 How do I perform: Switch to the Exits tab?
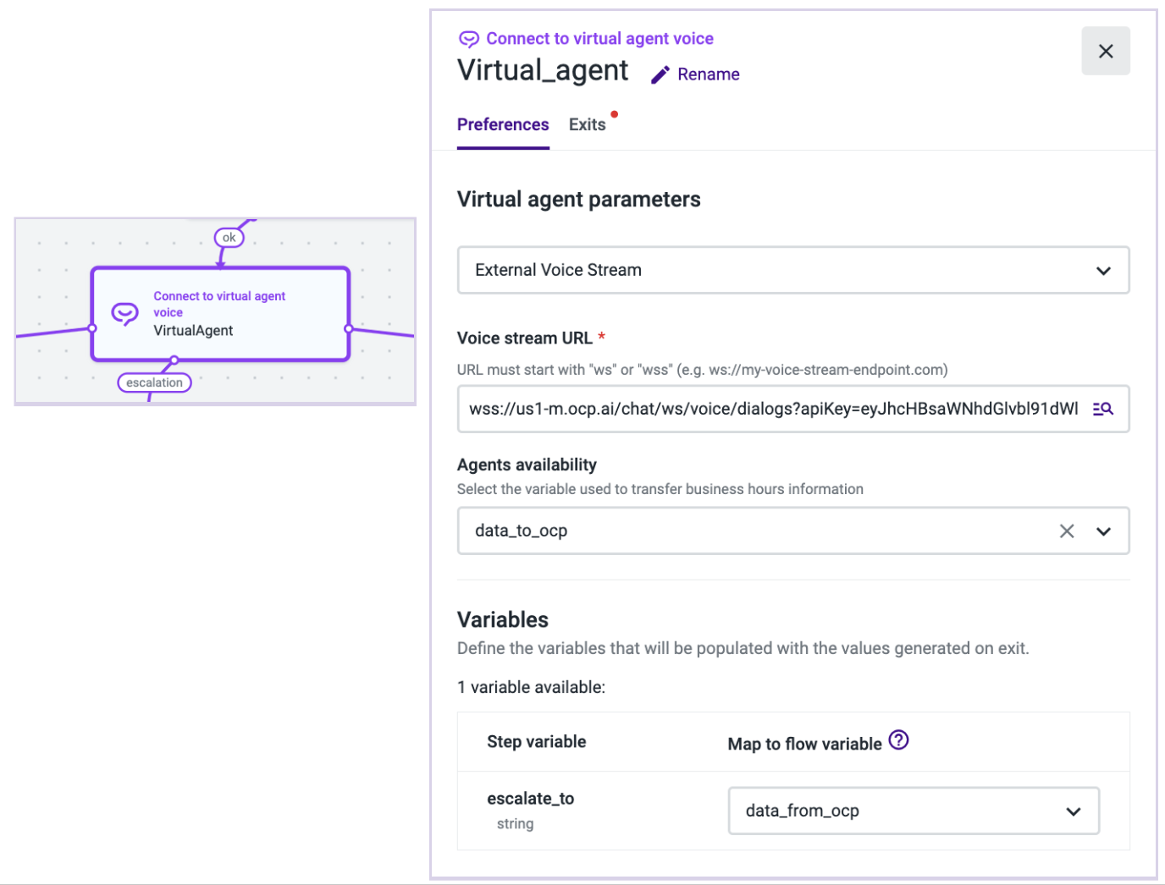[587, 125]
